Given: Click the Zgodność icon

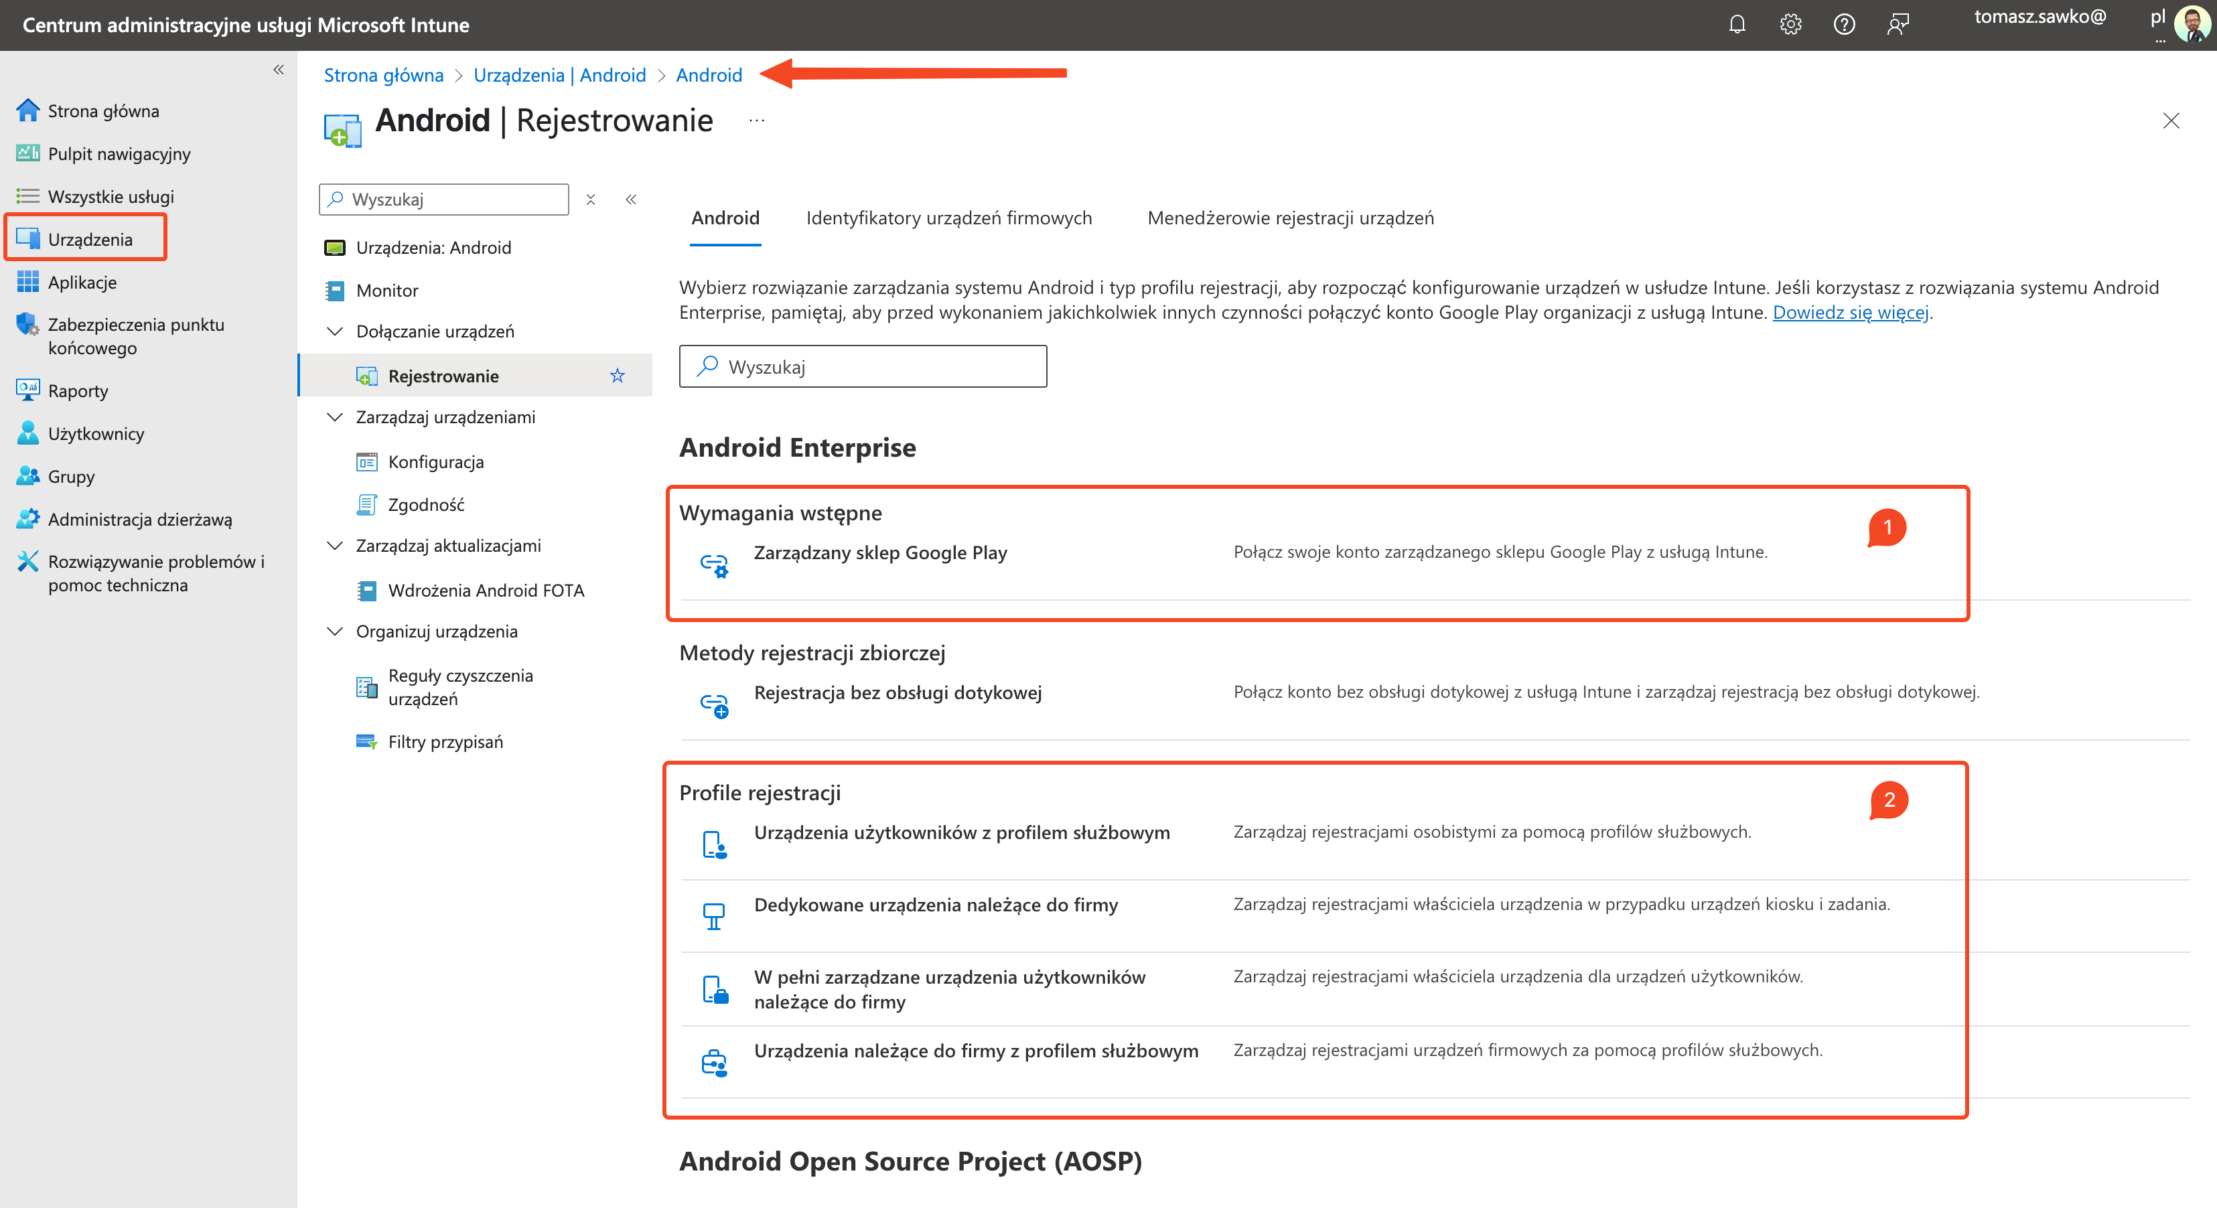Looking at the screenshot, I should click(x=366, y=504).
